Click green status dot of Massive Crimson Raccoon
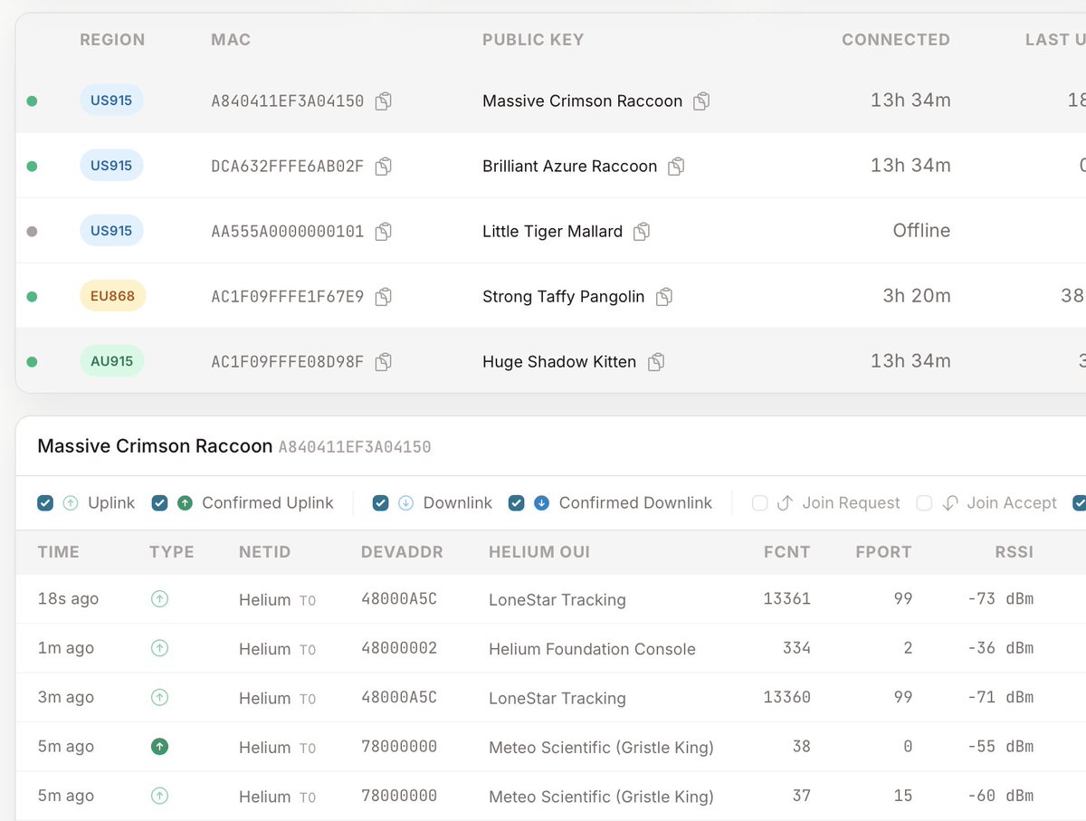The width and height of the screenshot is (1086, 821). click(32, 101)
